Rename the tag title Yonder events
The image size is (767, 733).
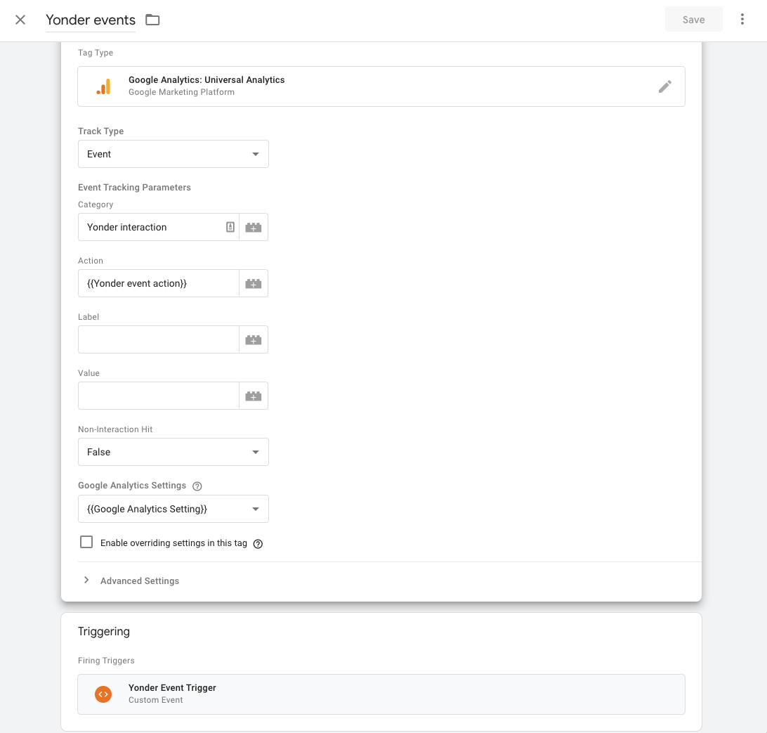91,20
